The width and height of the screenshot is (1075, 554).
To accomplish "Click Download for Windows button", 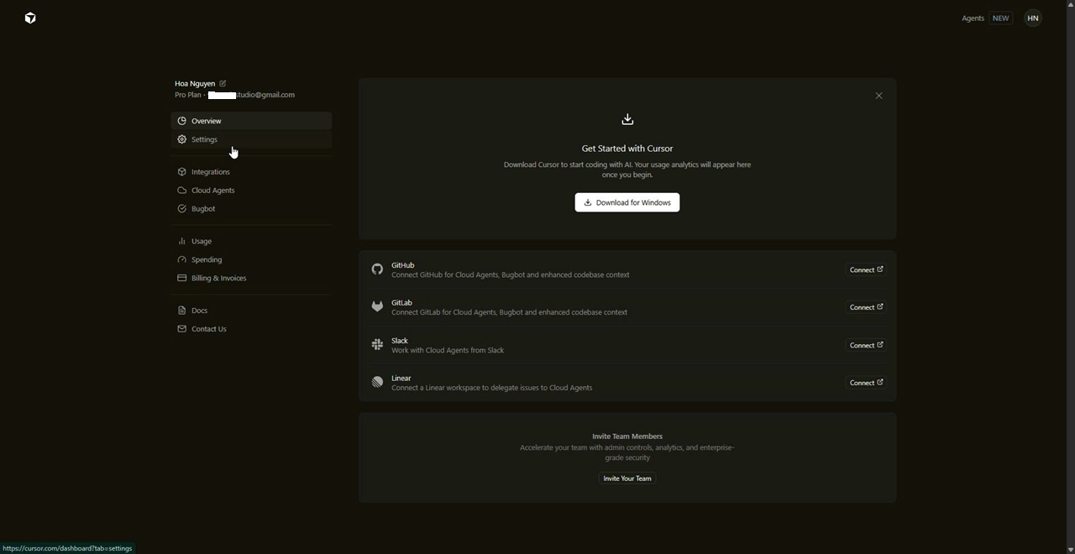I will click(627, 202).
